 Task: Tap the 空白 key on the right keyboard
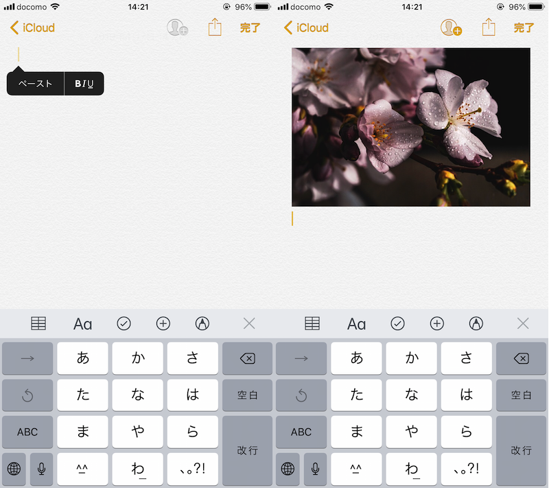click(x=521, y=395)
